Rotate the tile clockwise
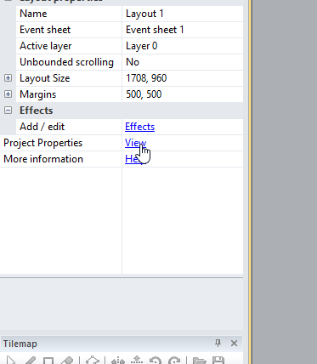 point(174,361)
